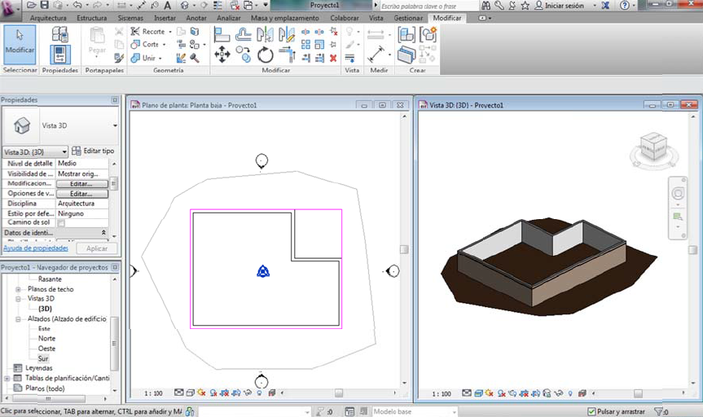Open the Vista 3D type selector dropdown
703x417 pixels.
tap(115, 125)
